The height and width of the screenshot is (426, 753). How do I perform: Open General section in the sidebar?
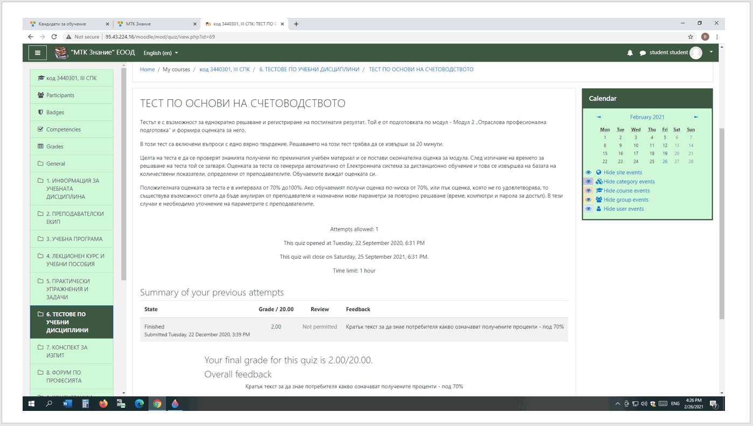tap(72, 163)
